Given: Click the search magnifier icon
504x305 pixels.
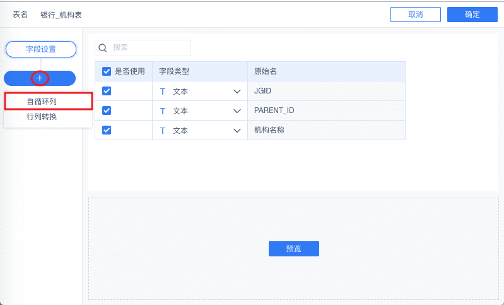Looking at the screenshot, I should coord(103,48).
